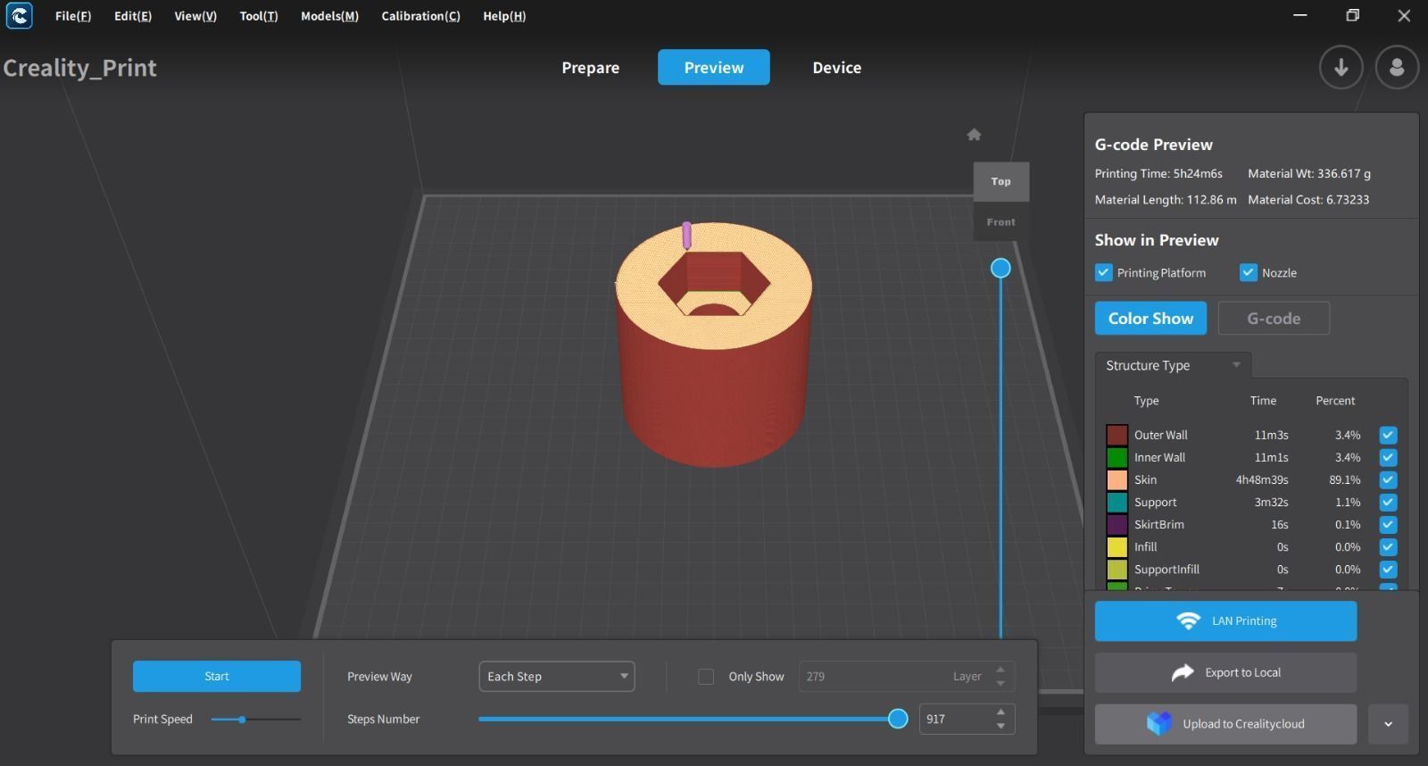Click the Upload to Crealitycloud button
The width and height of the screenshot is (1428, 766).
[x=1225, y=724]
